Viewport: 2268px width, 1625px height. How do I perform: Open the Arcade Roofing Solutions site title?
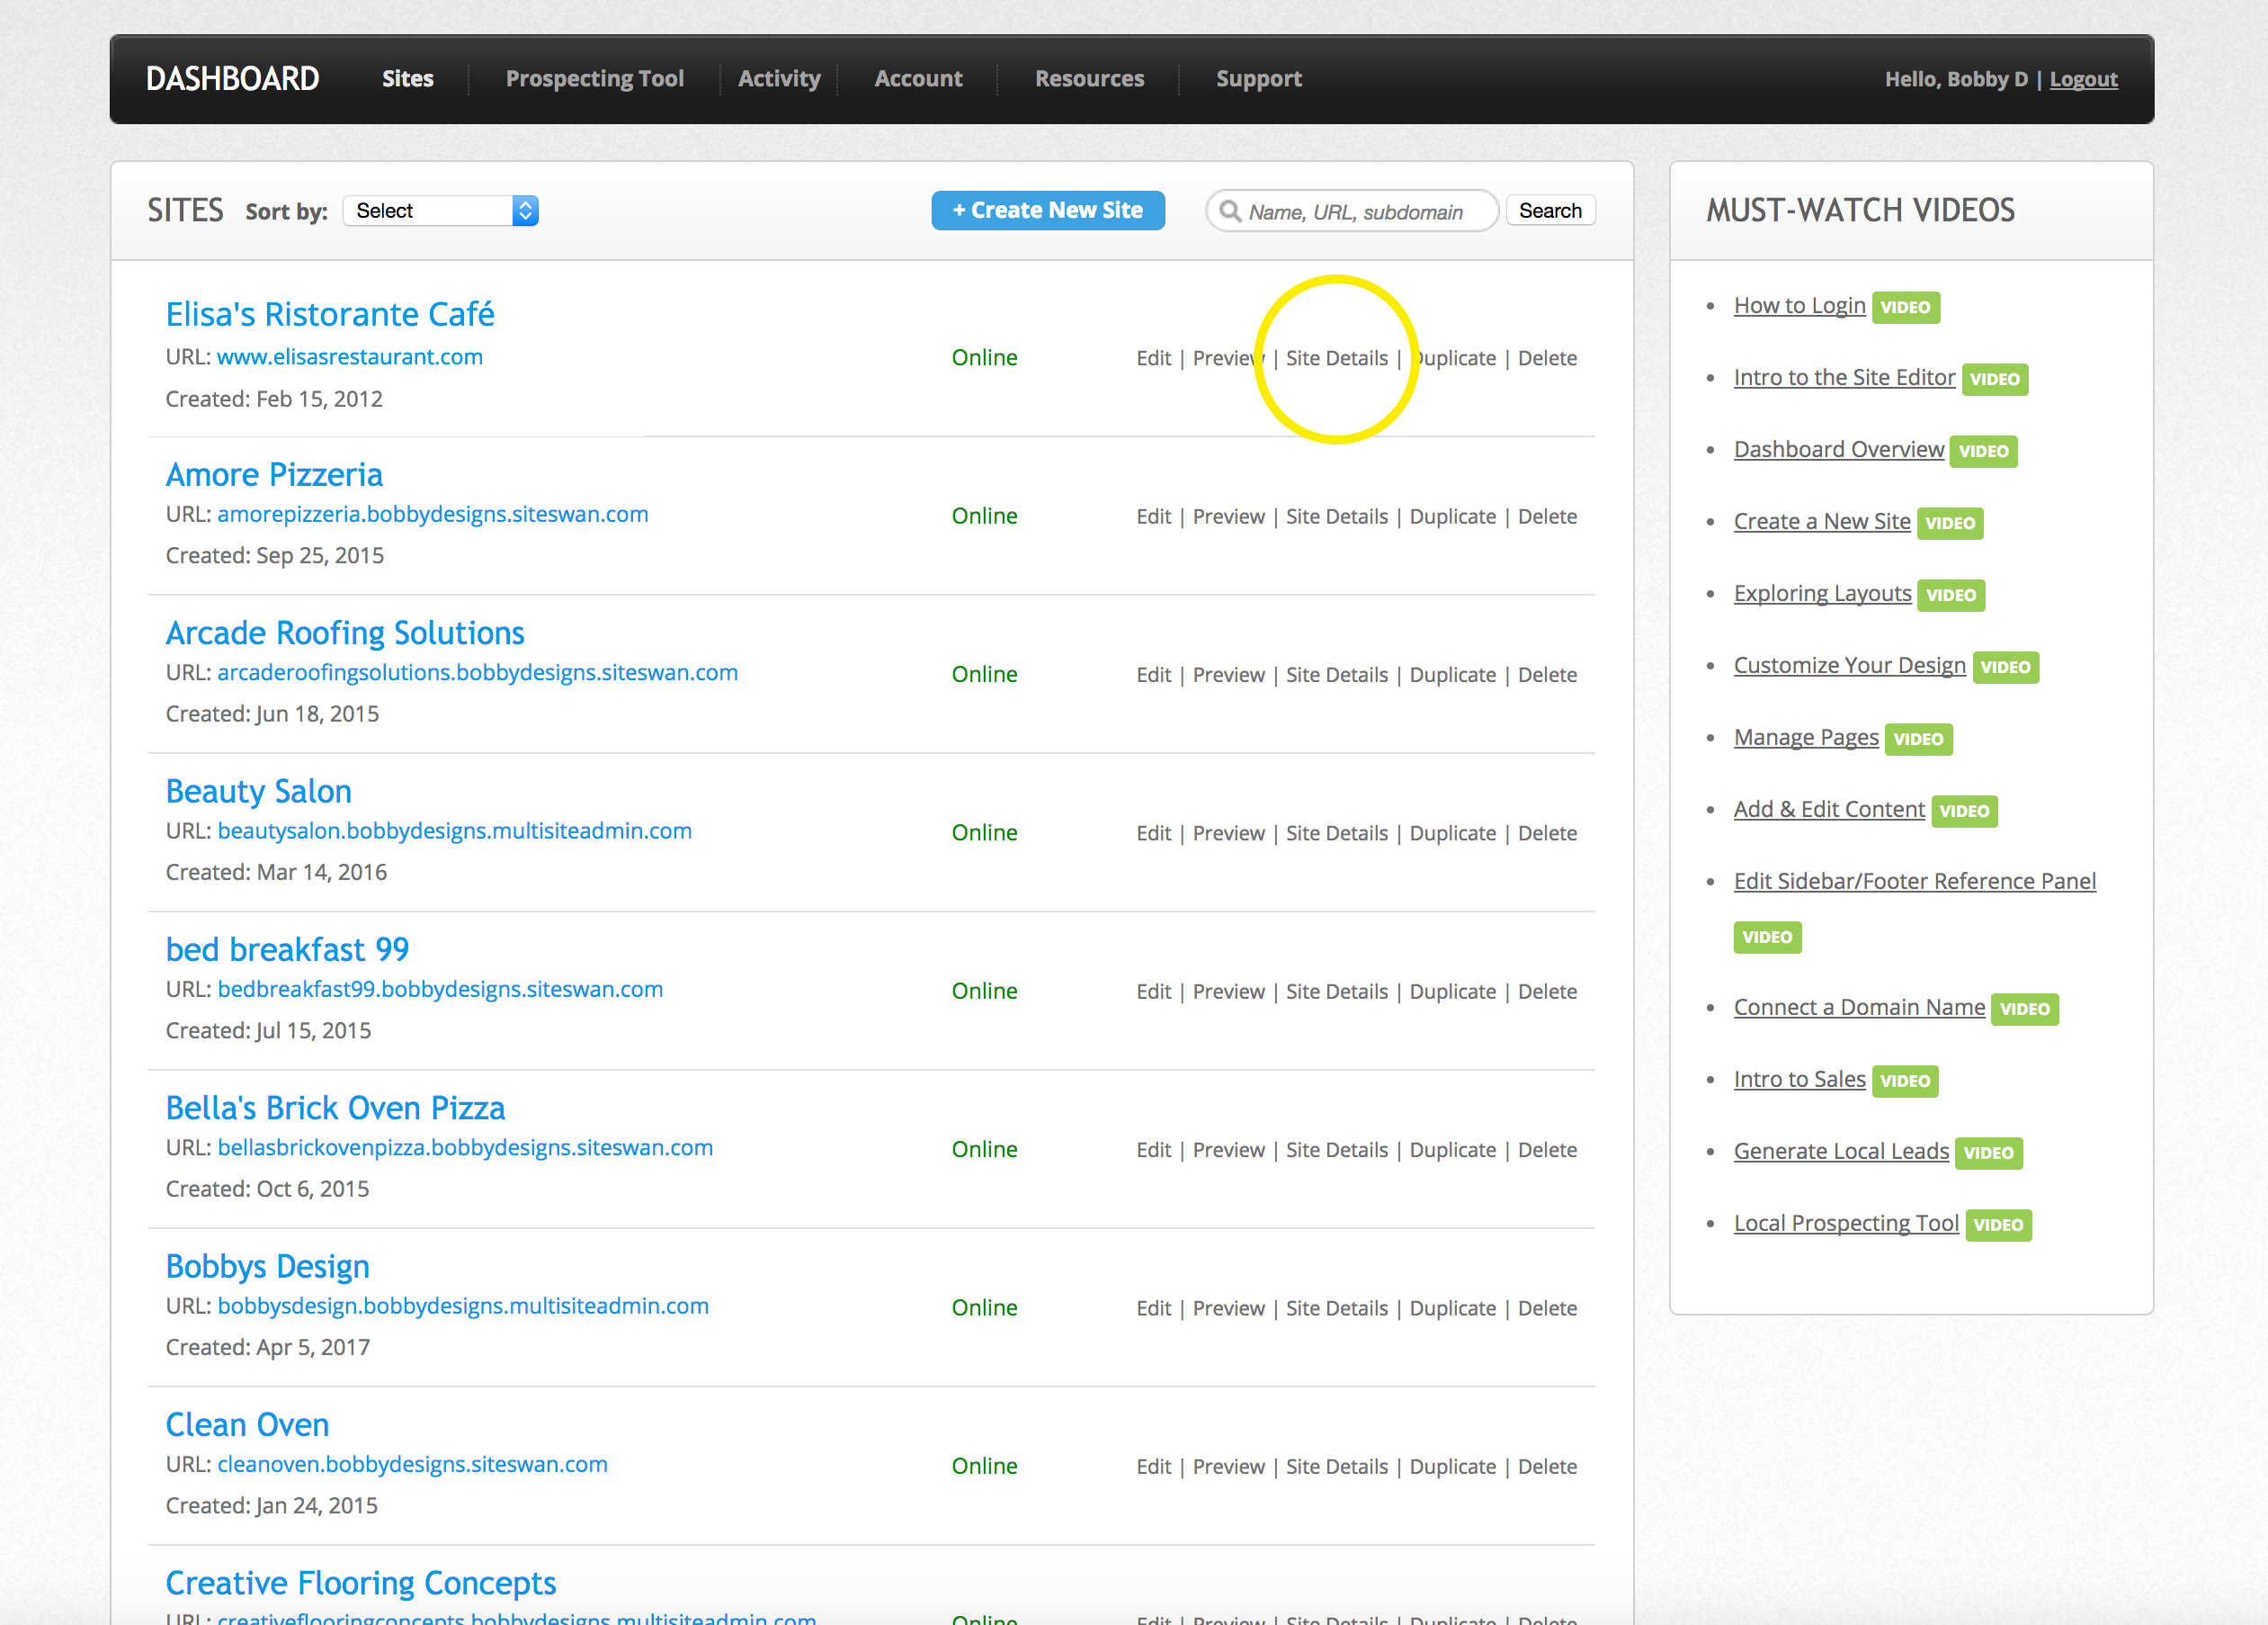(345, 633)
